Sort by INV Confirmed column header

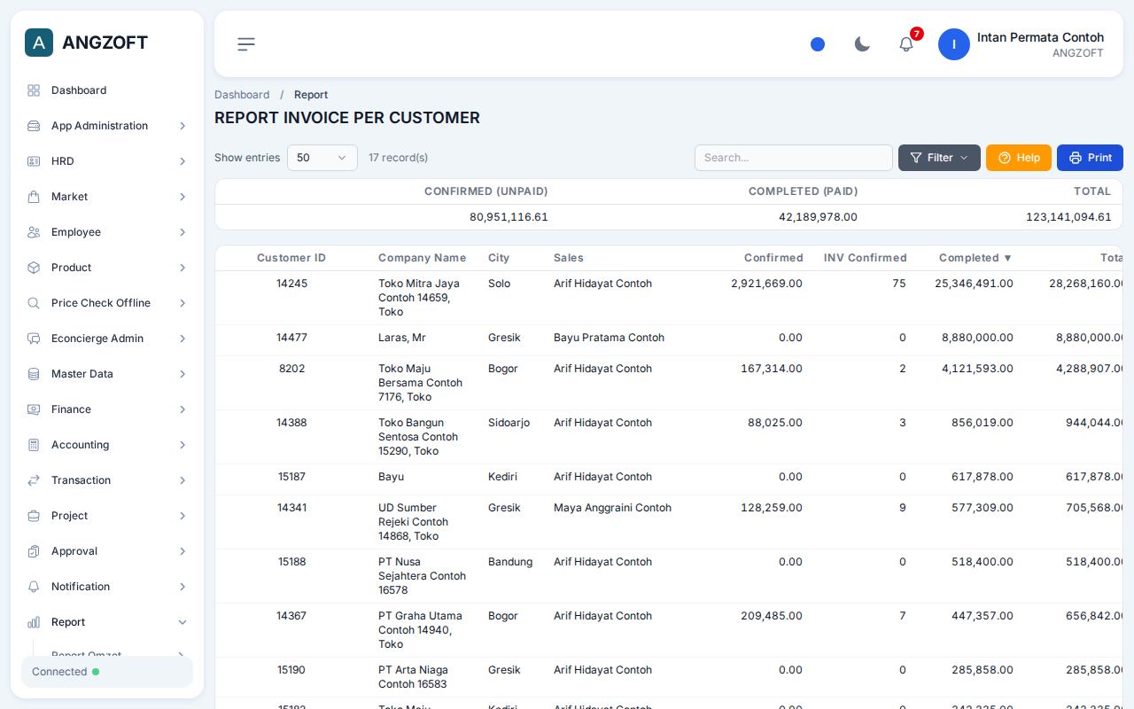click(x=865, y=258)
